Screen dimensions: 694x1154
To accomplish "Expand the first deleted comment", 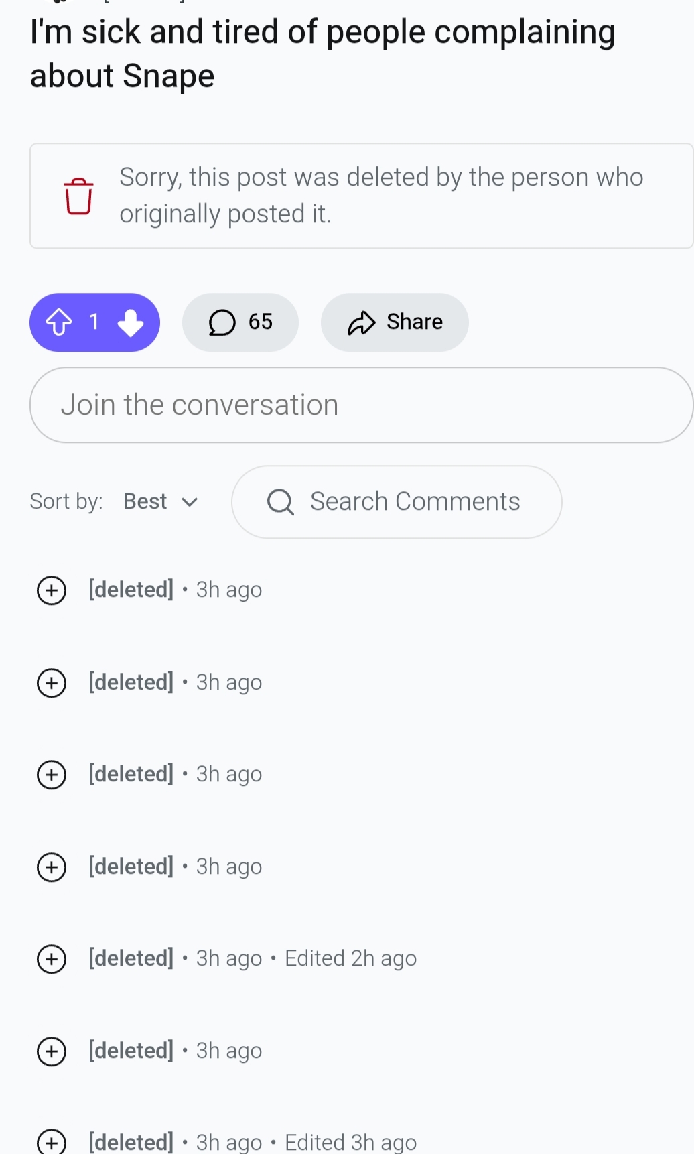I will coord(52,590).
